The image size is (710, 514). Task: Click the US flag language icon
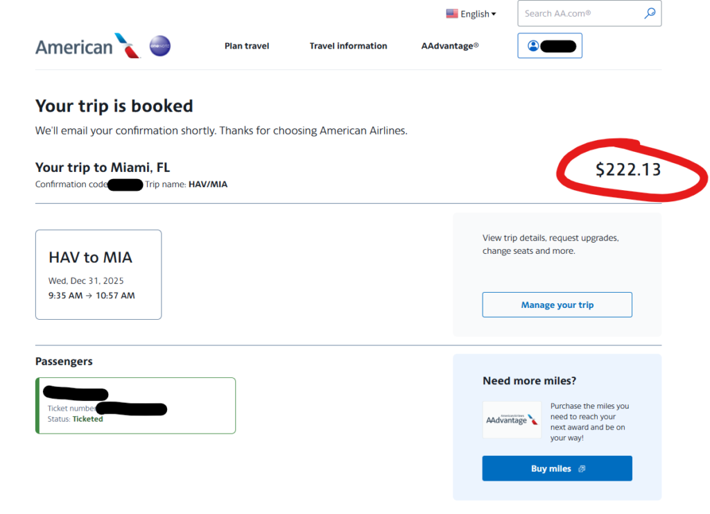[x=452, y=14]
